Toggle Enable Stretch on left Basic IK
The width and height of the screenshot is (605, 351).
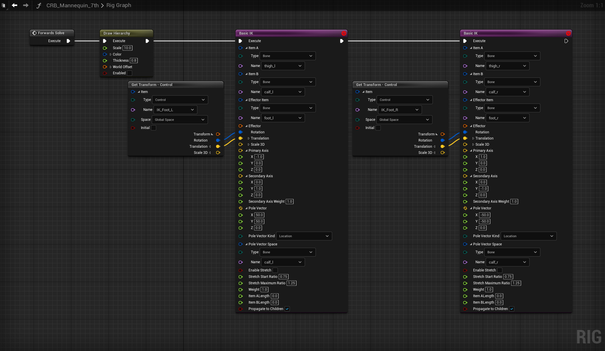click(275, 270)
